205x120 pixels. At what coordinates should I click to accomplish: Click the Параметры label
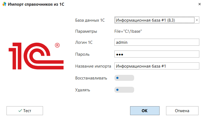coord(86,31)
